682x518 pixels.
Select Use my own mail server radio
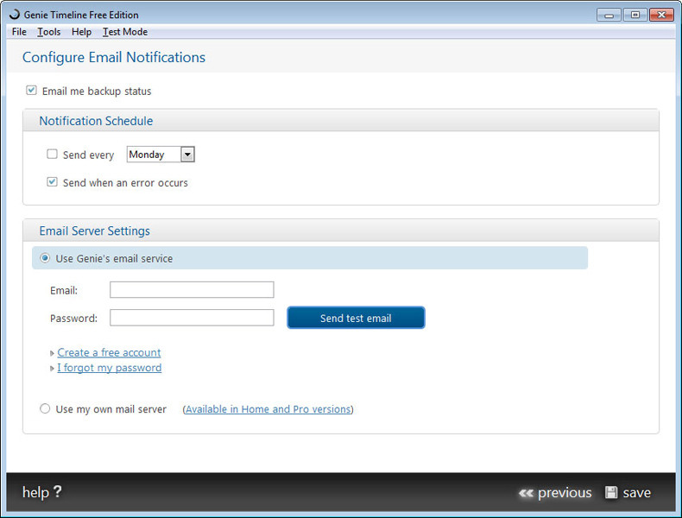(x=45, y=408)
